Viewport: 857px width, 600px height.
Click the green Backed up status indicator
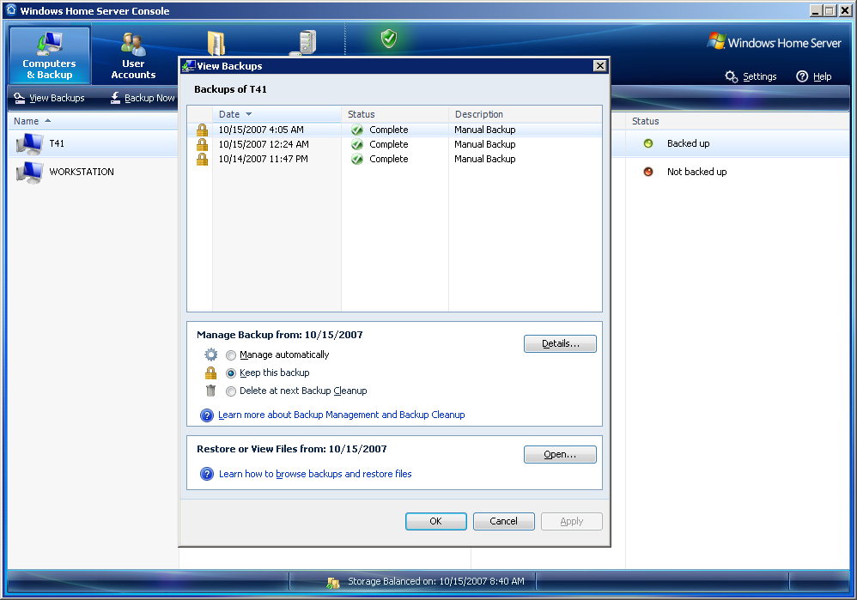pyautogui.click(x=648, y=143)
